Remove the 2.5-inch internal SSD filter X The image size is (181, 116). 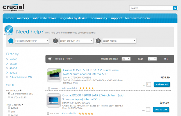pyautogui.click(x=7, y=77)
